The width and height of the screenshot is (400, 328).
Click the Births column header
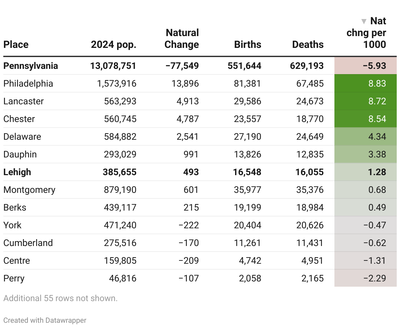248,45
